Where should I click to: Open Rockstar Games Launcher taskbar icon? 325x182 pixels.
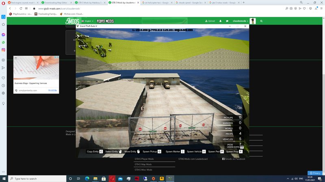click(x=162, y=178)
